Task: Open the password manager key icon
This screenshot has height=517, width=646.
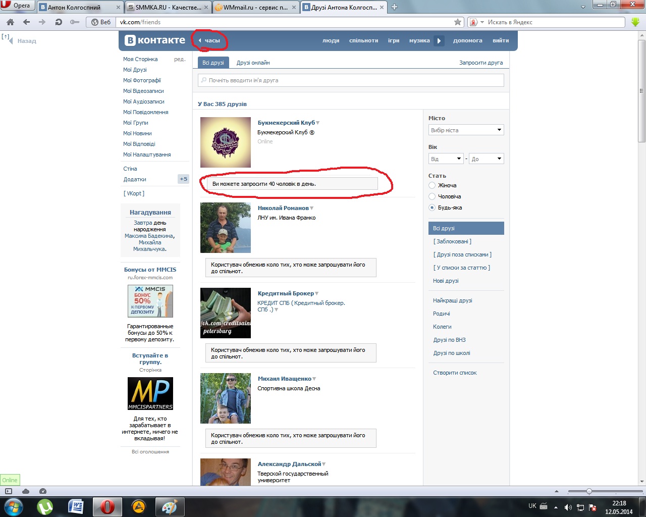Action: tap(75, 22)
